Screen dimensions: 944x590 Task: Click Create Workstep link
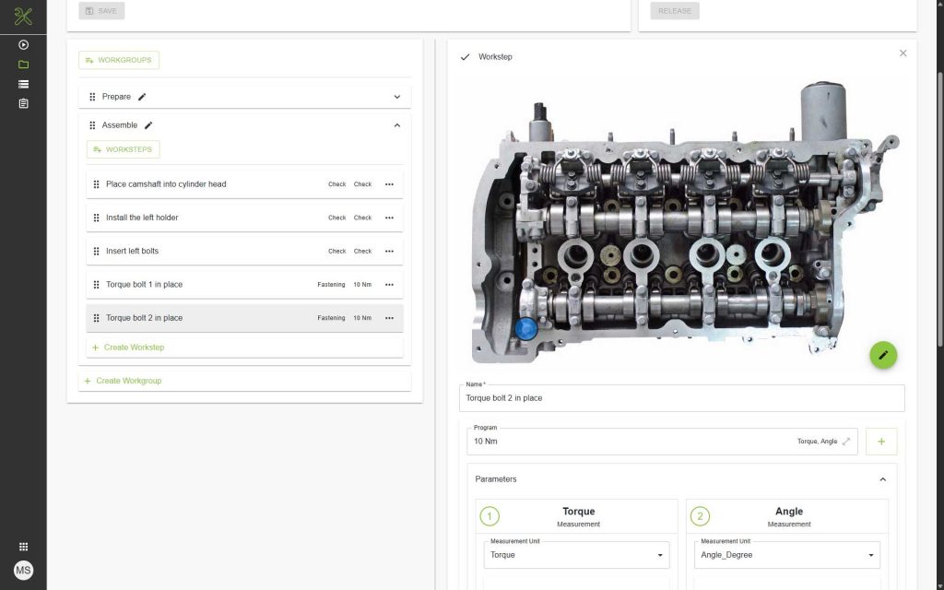(x=134, y=348)
